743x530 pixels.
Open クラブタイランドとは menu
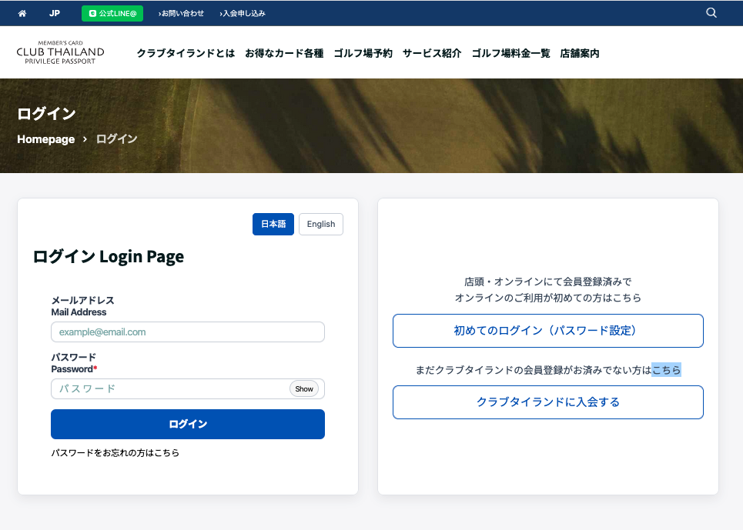[x=186, y=53]
